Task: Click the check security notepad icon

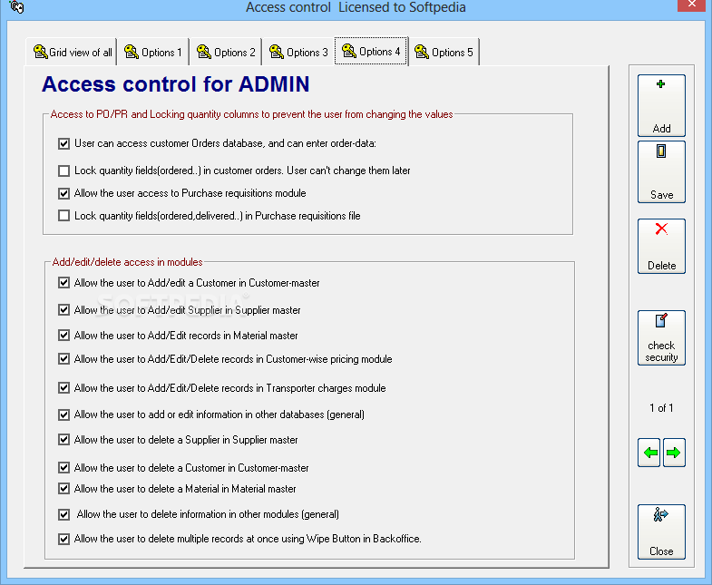Action: [x=661, y=320]
